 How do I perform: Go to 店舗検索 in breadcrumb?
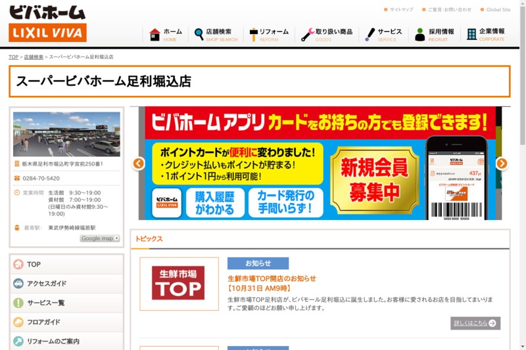[34, 57]
